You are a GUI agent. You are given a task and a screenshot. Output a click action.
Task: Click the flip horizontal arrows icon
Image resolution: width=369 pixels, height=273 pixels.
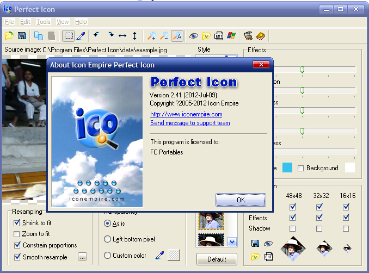pyautogui.click(x=122, y=36)
